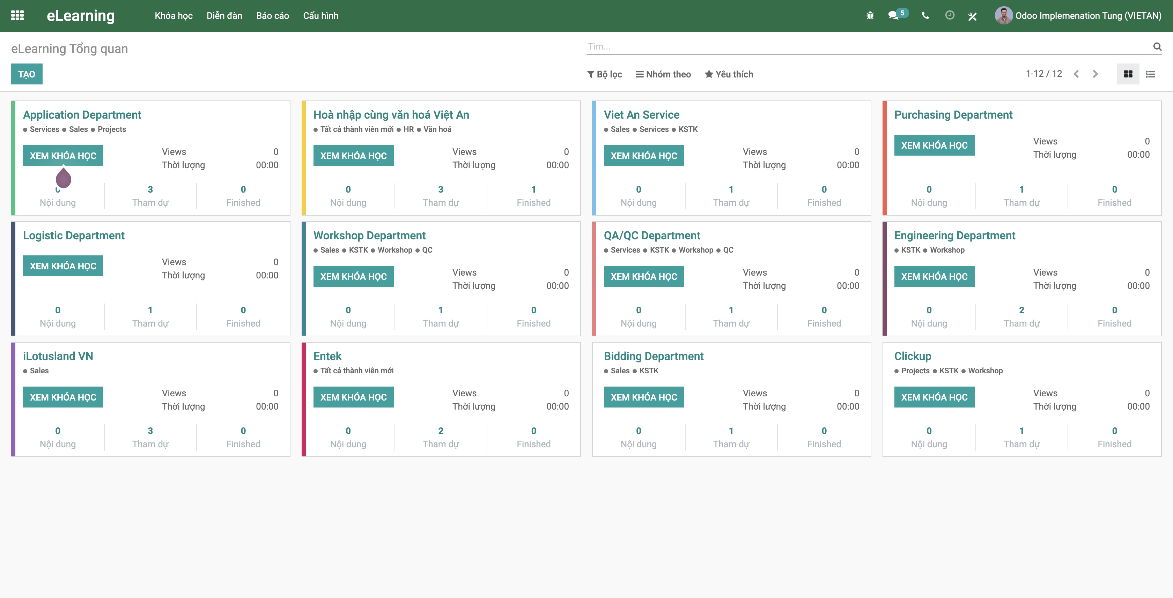Expand the Bộ lọc filter dropdown
Image resolution: width=1173 pixels, height=598 pixels.
pos(604,74)
